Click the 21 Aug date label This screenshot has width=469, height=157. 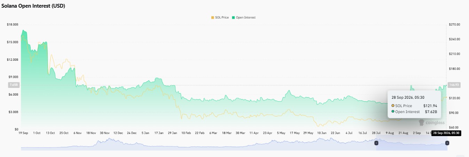pos(404,133)
